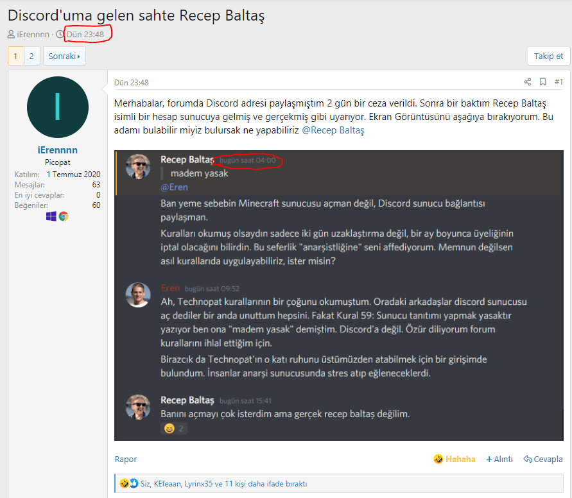Click thread start date Dün 23:48 in header
The height and width of the screenshot is (498, 572).
[85, 35]
